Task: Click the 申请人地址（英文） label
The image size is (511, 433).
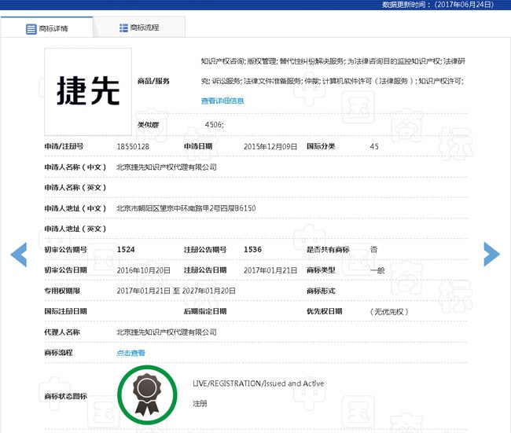Action: point(75,229)
